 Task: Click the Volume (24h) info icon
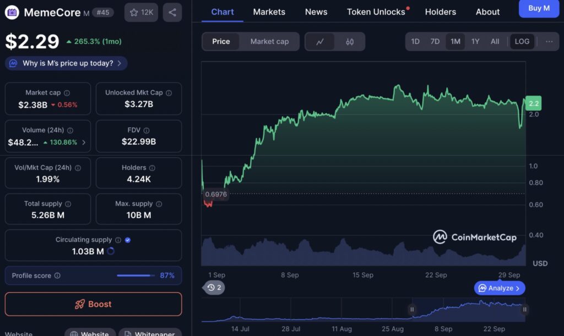[70, 130]
